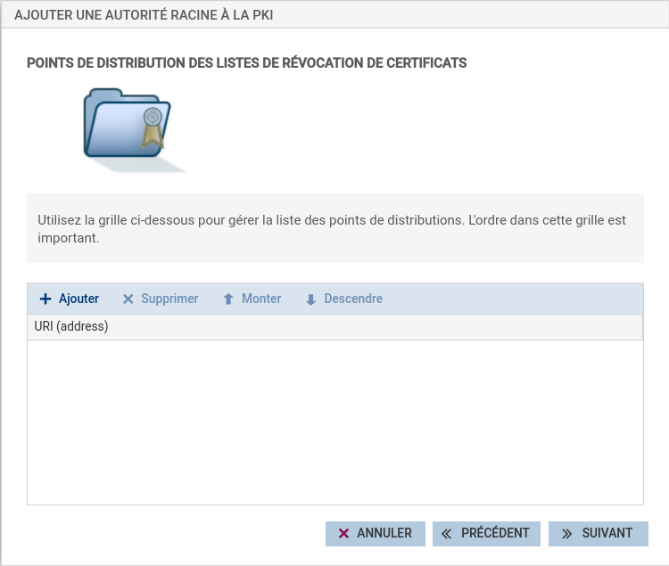The height and width of the screenshot is (566, 669).
Task: Click the down arrow icon for Descendre
Action: [310, 299]
